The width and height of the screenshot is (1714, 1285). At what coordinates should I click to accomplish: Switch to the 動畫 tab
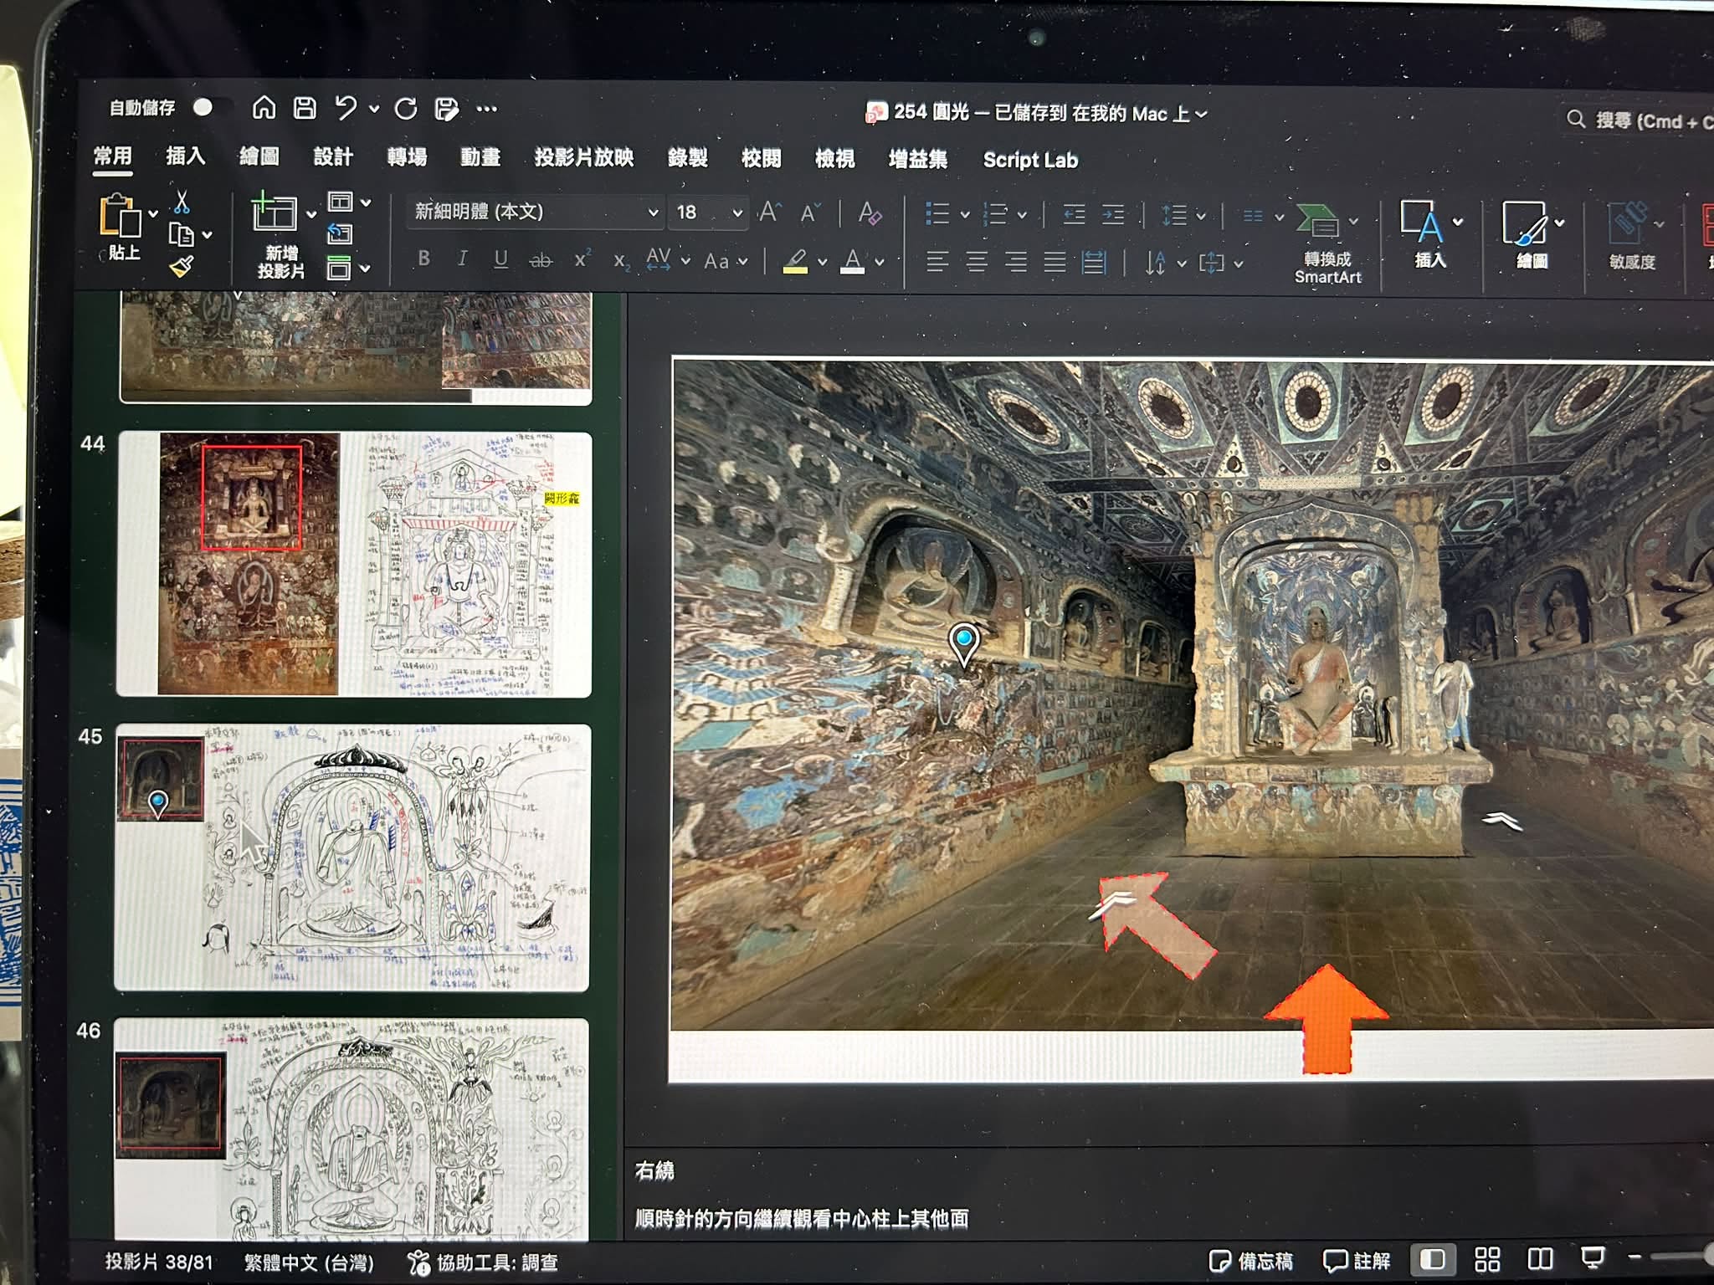(480, 157)
